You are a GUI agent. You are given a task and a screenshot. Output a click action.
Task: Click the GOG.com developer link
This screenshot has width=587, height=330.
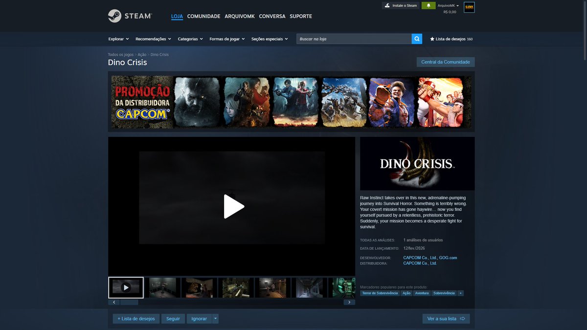448,258
